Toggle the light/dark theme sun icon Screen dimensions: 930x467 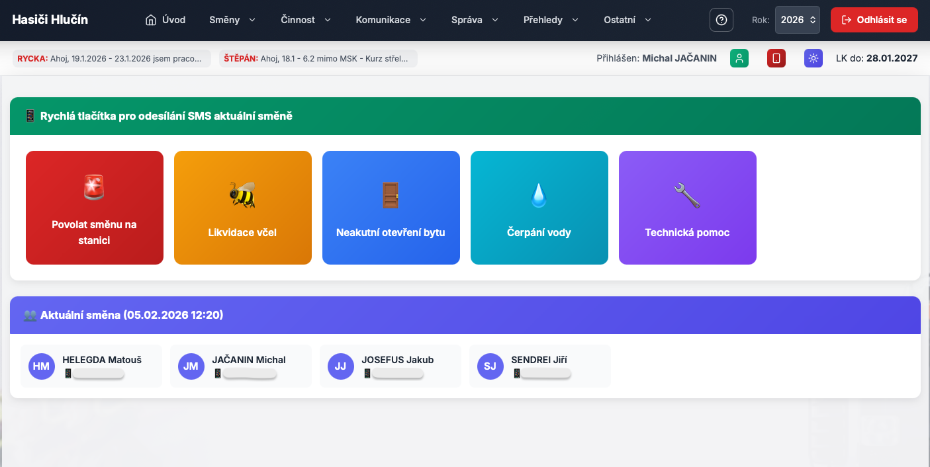(x=814, y=58)
